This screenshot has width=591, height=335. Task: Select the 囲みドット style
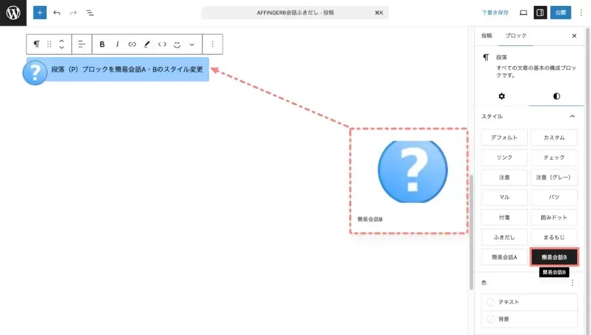(x=554, y=217)
